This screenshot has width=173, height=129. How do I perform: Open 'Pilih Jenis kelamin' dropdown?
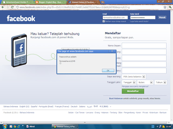[x=134, y=77]
